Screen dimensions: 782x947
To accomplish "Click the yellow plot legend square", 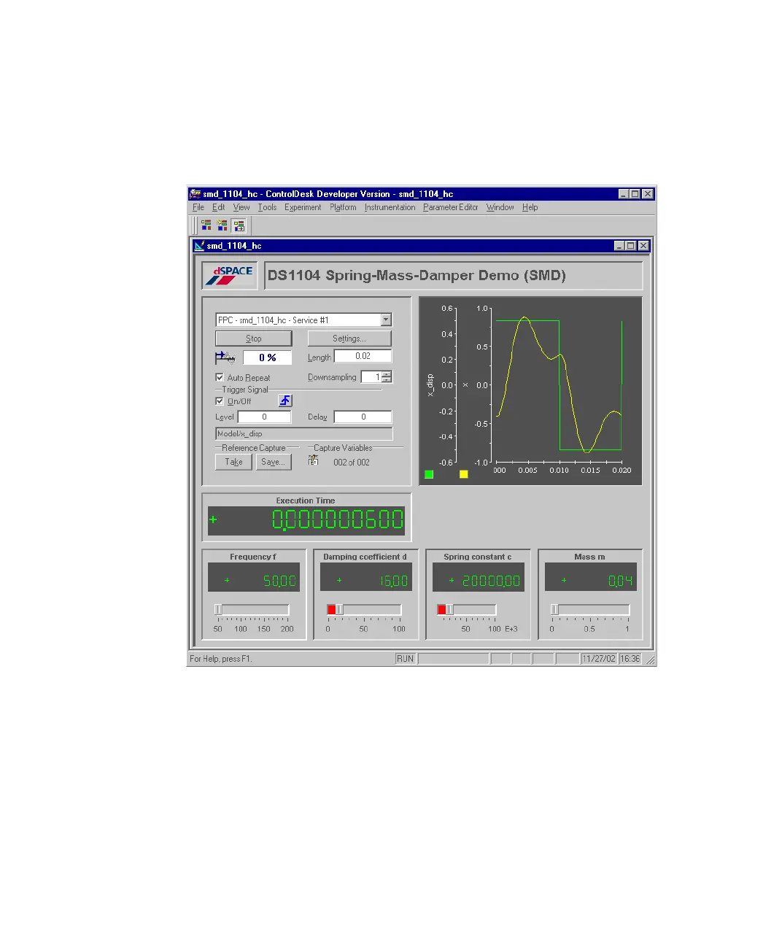I will point(463,474).
